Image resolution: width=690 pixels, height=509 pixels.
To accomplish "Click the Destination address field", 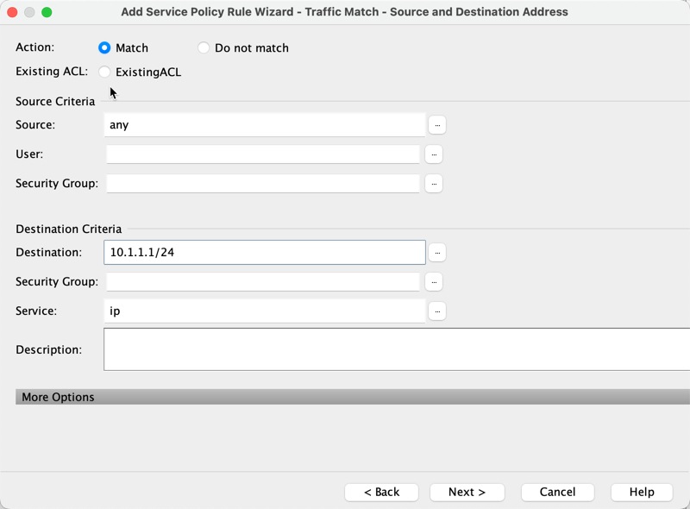I will coord(264,253).
